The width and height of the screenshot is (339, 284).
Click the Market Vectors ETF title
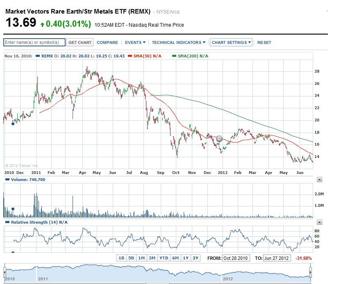tap(78, 11)
